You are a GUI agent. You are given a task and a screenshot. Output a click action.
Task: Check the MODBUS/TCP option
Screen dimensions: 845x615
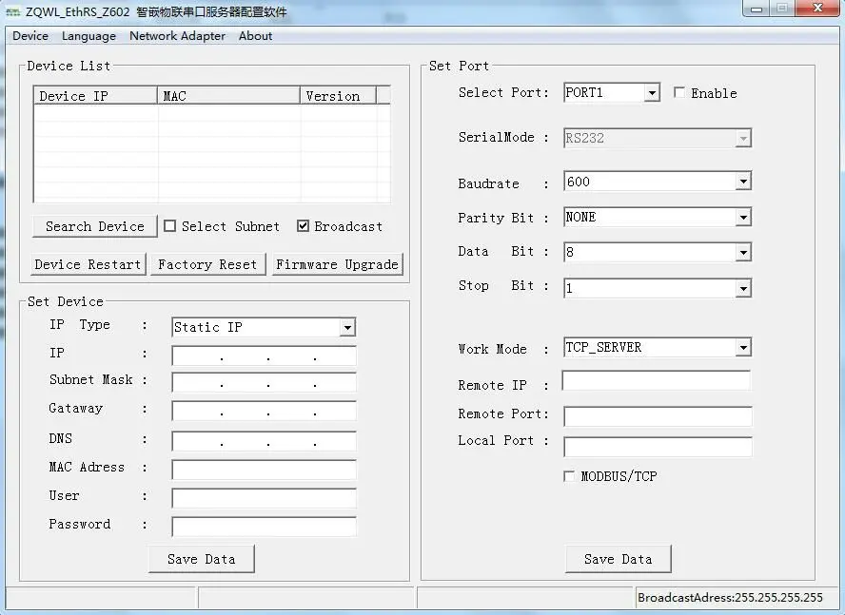568,476
